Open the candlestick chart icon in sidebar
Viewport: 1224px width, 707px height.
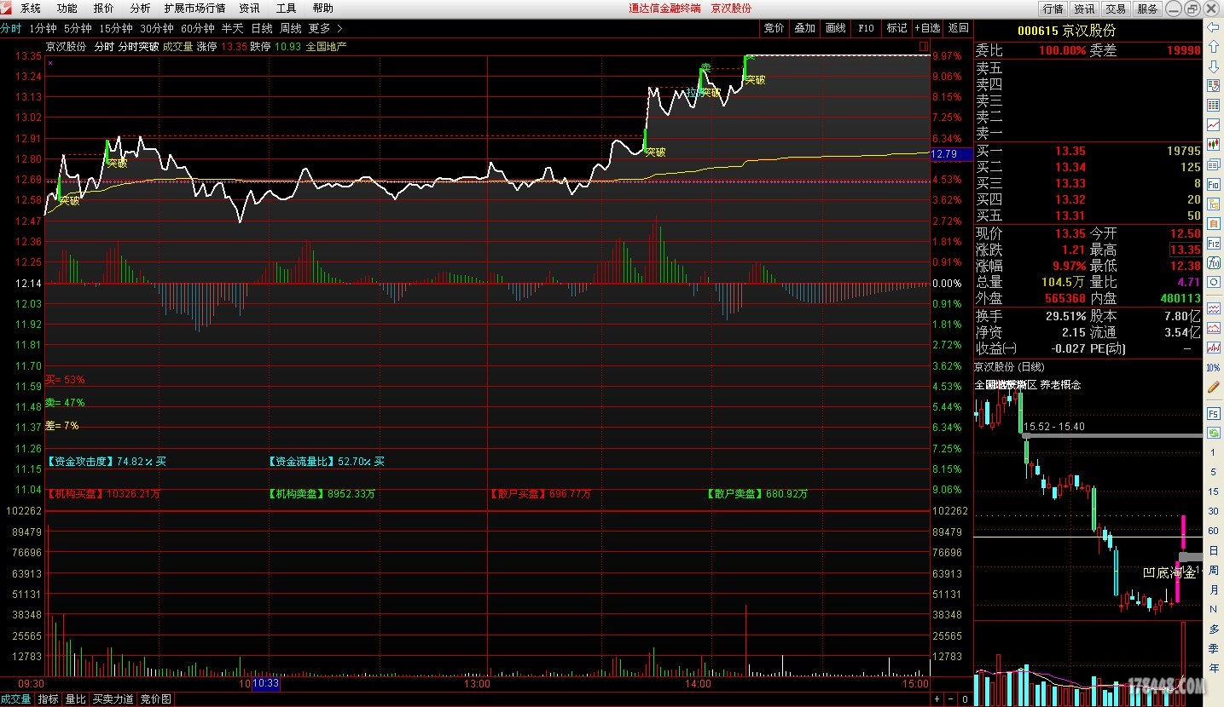[x=1213, y=143]
